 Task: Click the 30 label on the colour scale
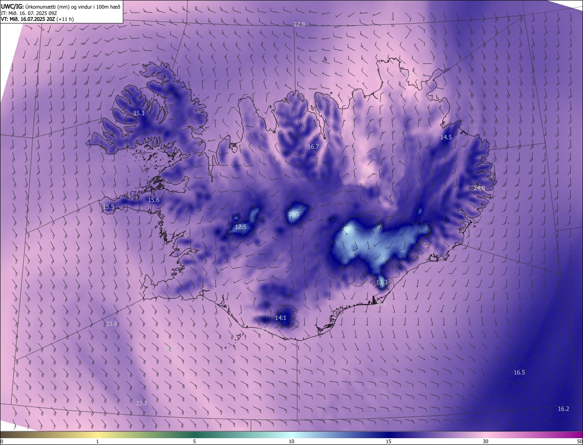pos(486,441)
